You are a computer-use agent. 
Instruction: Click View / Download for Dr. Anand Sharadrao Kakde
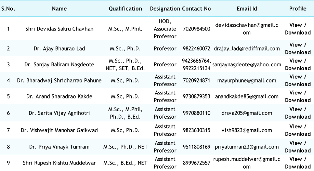[298, 96]
